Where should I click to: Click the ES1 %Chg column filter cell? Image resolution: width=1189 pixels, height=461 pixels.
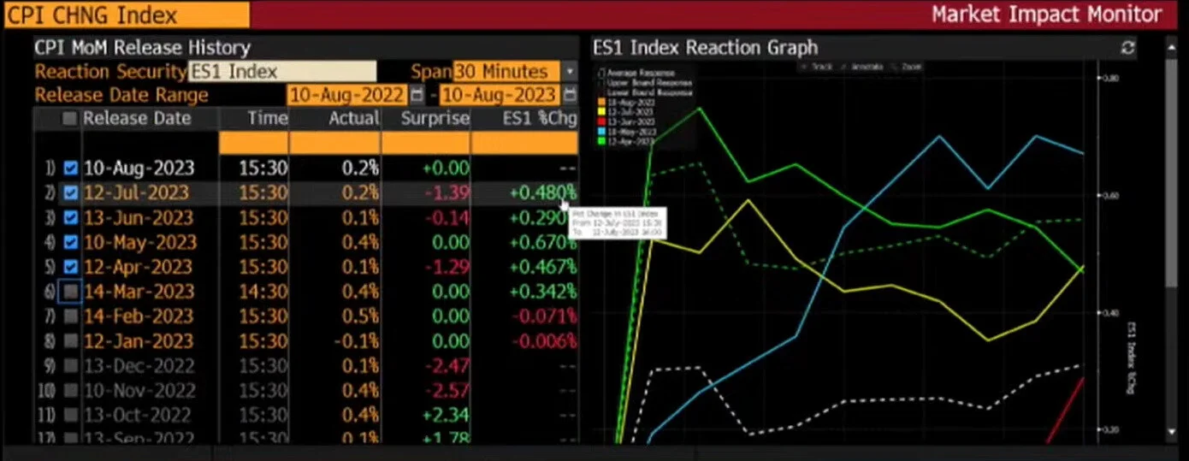click(x=525, y=143)
